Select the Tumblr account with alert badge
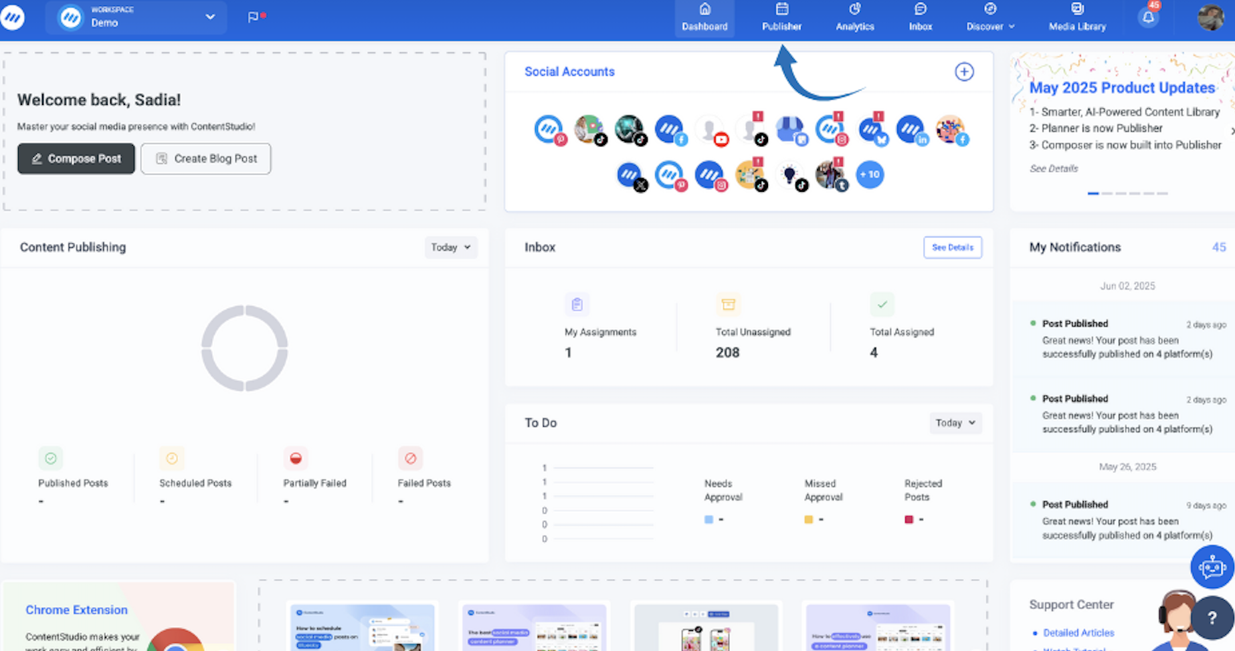Viewport: 1235px width, 651px height. (831, 175)
